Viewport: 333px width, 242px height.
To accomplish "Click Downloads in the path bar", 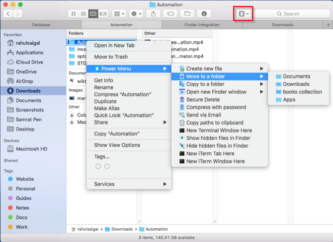I will coord(122,229).
